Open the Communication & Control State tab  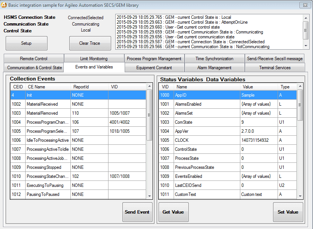[34, 68]
